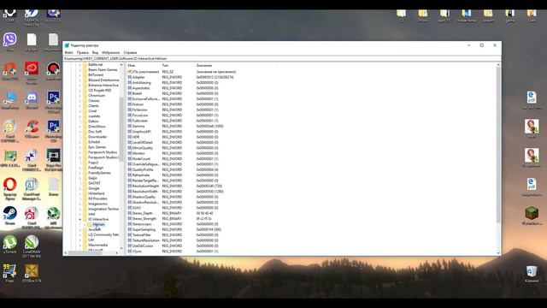Select the BitTorrent key in tree
This screenshot has width=547, height=308.
(96, 74)
